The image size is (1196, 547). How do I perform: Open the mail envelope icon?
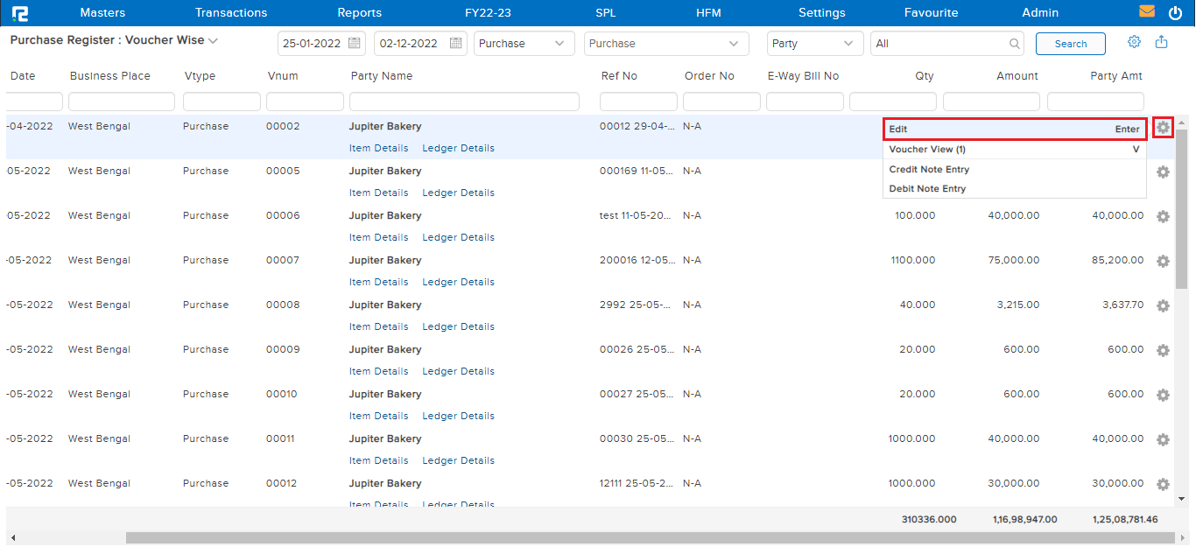(1146, 12)
